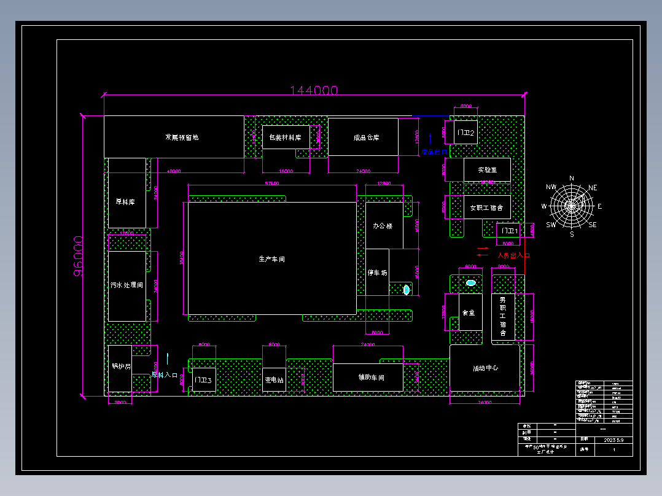Image resolution: width=662 pixels, height=496 pixels.
Task: Click the sheet number 1 in the title block
Action: click(x=614, y=450)
